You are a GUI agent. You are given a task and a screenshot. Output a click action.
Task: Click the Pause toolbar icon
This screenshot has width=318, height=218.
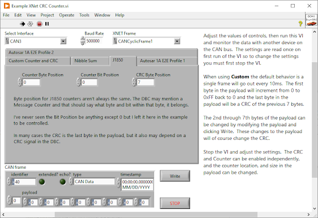point(47,24)
